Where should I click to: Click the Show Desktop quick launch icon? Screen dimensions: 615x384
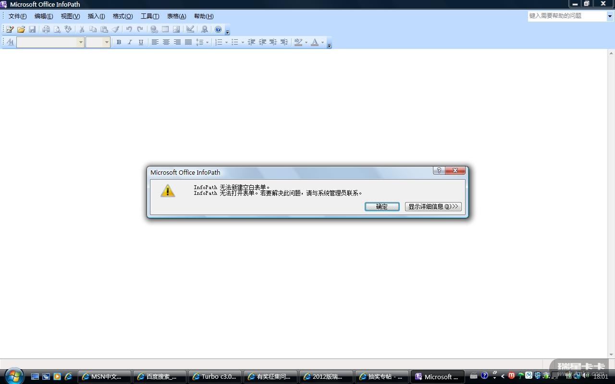35,377
